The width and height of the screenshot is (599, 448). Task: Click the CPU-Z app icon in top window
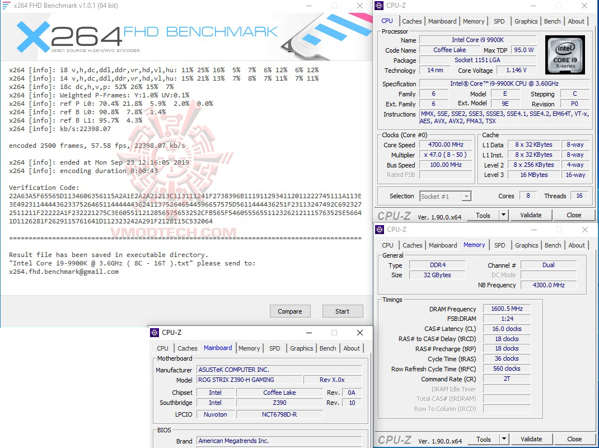(380, 6)
